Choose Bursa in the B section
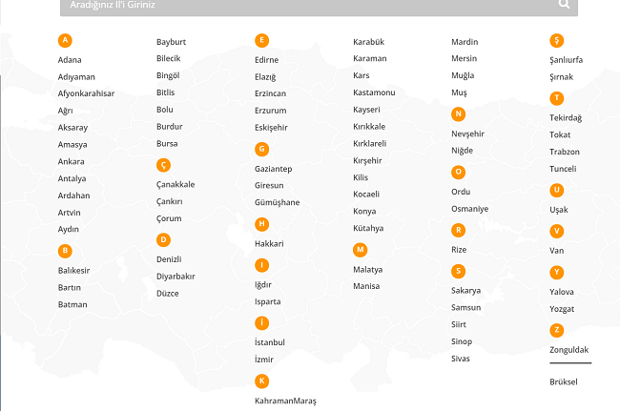620x411 pixels. (167, 143)
